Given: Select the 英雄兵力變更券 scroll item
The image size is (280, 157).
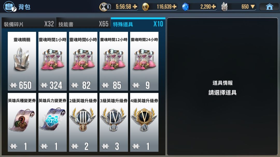Looking at the screenshot, I should tap(52, 122).
